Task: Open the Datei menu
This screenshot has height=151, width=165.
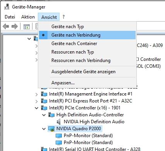Action: click(10, 17)
